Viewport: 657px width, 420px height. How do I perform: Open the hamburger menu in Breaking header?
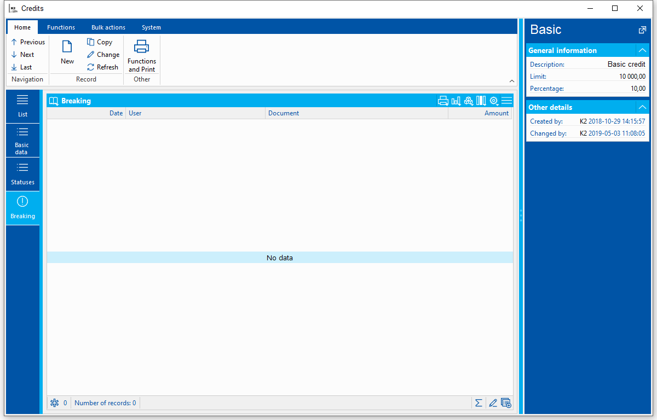point(506,101)
